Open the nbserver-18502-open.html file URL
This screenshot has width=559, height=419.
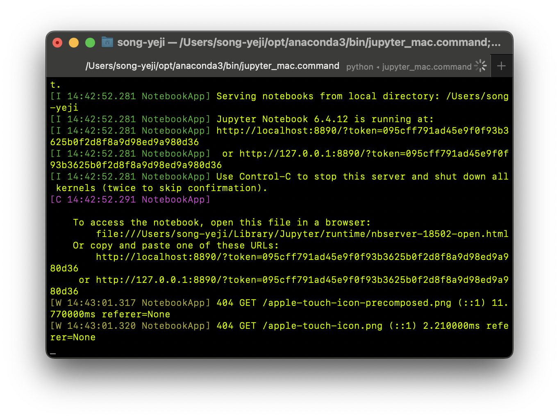pos(302,234)
